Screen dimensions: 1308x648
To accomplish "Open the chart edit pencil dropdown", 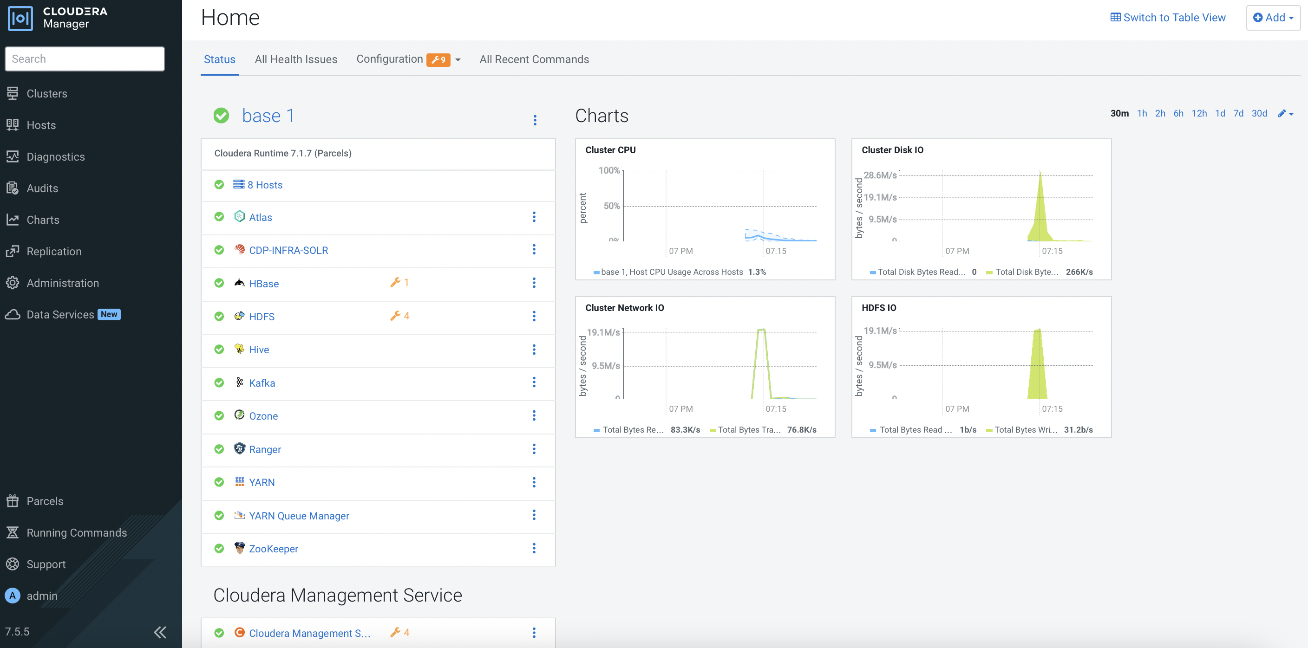I will tap(1285, 114).
